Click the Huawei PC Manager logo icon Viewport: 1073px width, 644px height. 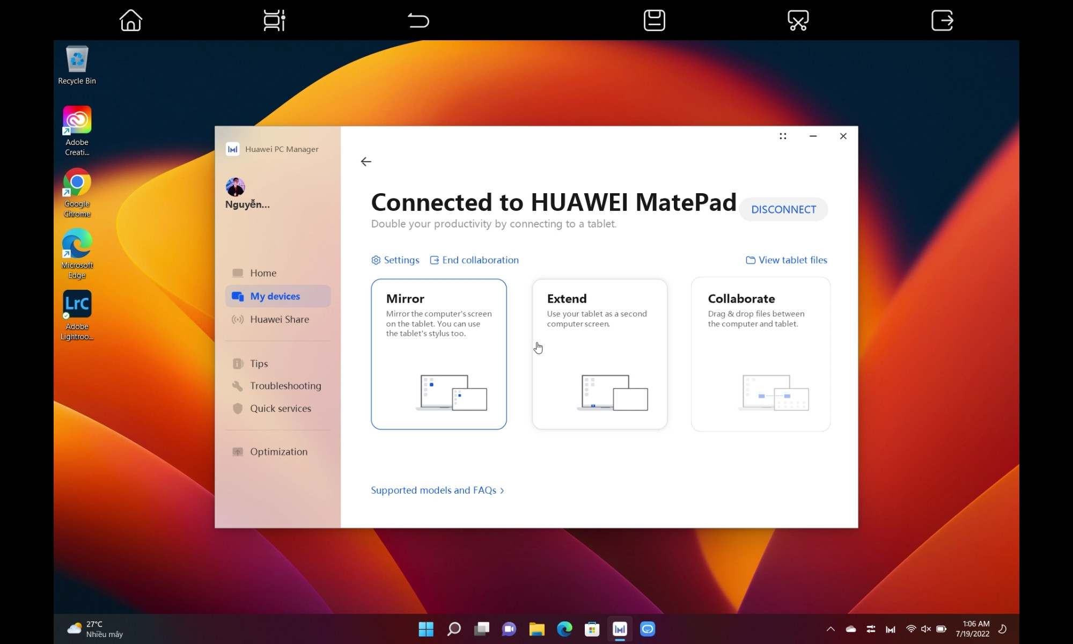pos(232,149)
